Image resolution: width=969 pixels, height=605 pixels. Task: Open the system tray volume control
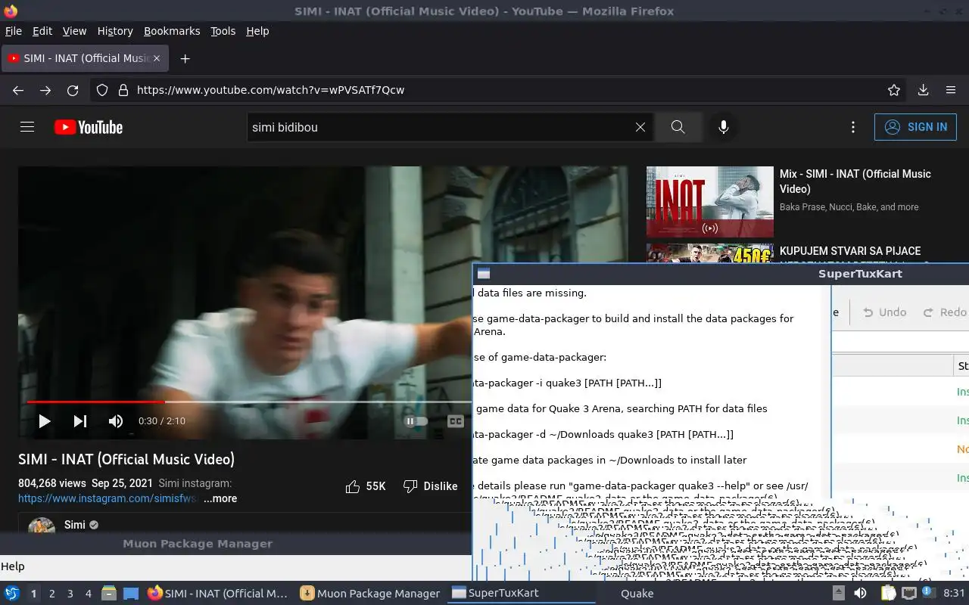click(x=860, y=594)
